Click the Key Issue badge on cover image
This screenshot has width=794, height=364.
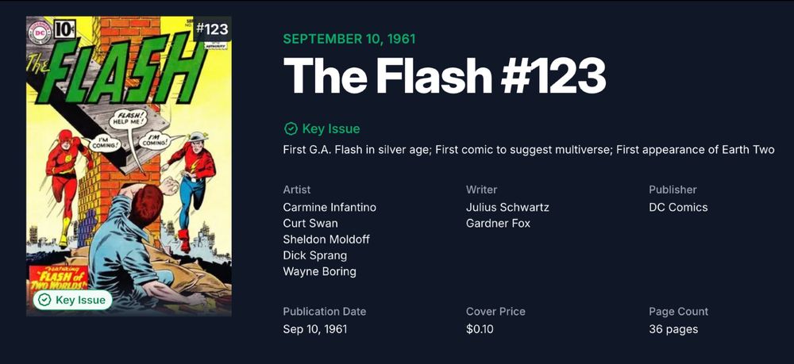(72, 300)
